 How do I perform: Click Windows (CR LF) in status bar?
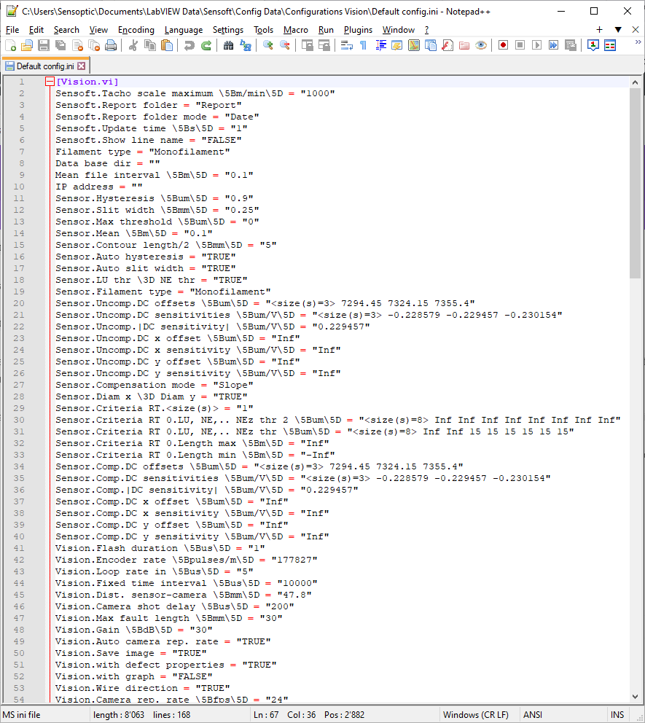tap(475, 715)
